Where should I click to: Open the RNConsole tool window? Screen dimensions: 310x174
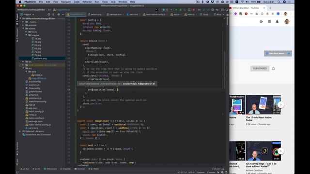(50, 169)
